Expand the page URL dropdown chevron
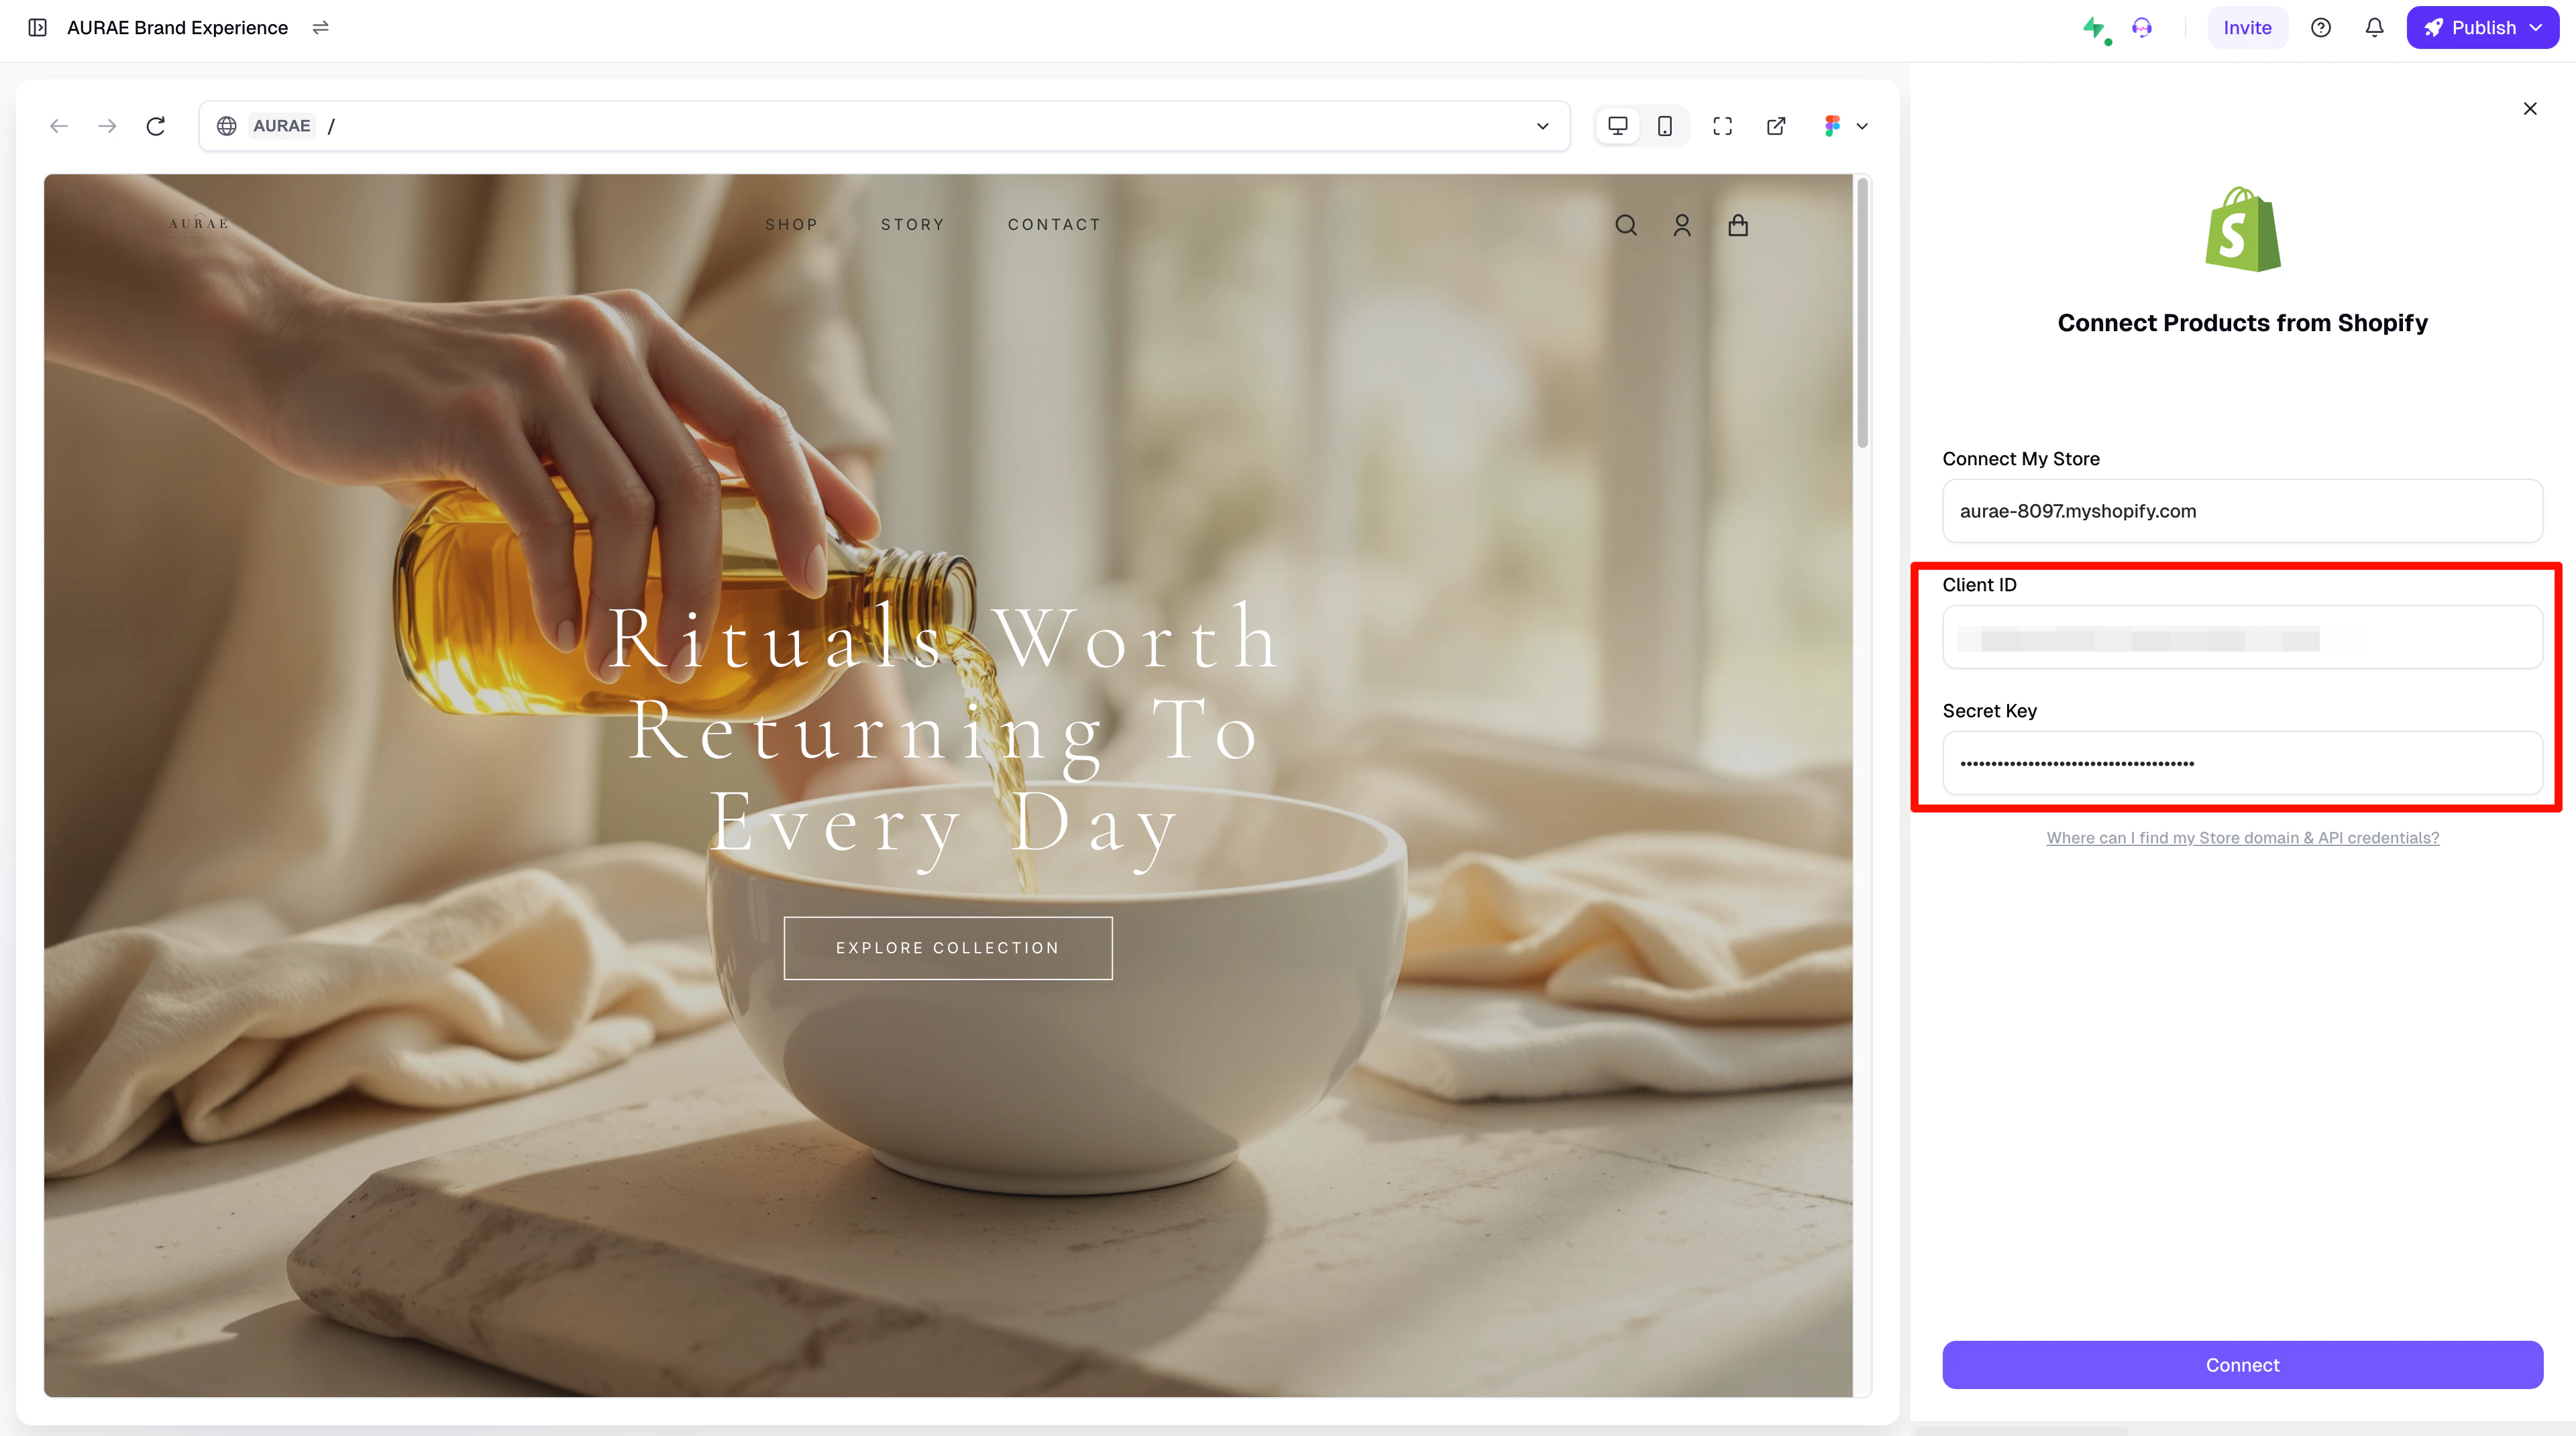2576x1436 pixels. pos(1542,126)
